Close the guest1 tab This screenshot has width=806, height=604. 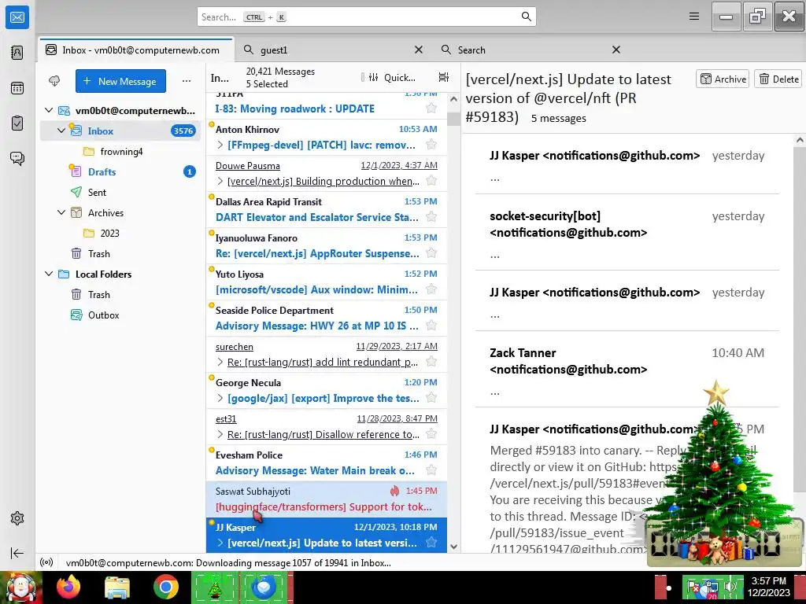[419, 50]
